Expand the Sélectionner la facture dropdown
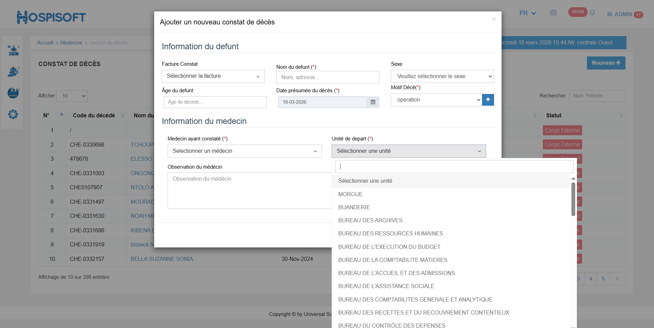 (x=213, y=76)
